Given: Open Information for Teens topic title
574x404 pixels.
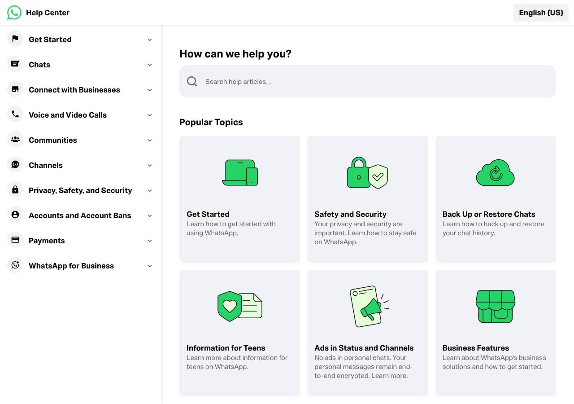Looking at the screenshot, I should [x=226, y=348].
